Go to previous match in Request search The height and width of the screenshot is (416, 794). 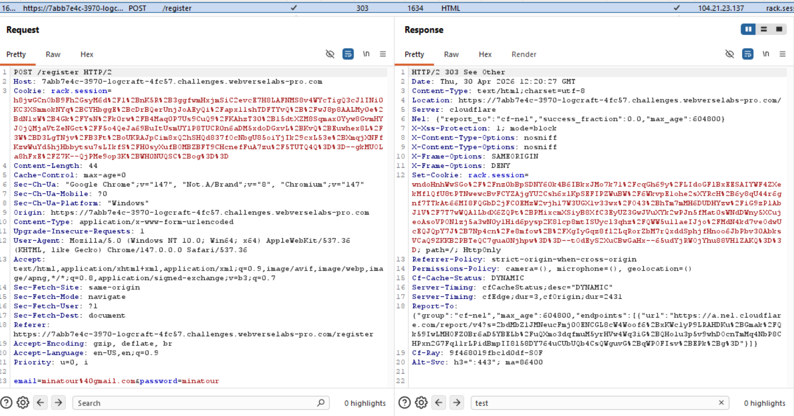pyautogui.click(x=41, y=403)
